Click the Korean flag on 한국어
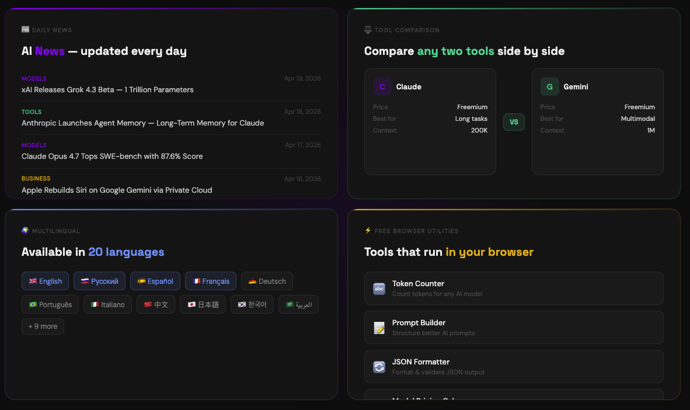Image resolution: width=690 pixels, height=410 pixels. [242, 304]
